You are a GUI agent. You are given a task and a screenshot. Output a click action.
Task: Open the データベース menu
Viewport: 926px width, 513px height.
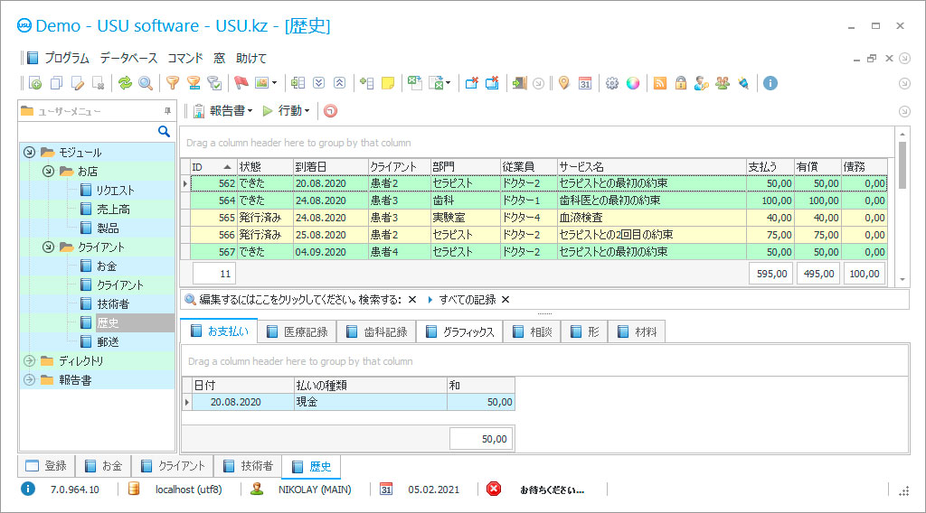tap(128, 58)
